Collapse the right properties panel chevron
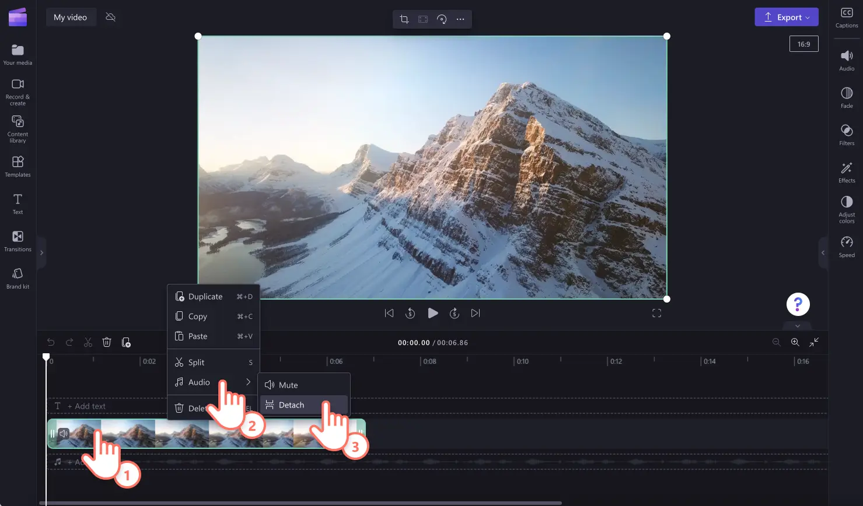 (x=823, y=253)
